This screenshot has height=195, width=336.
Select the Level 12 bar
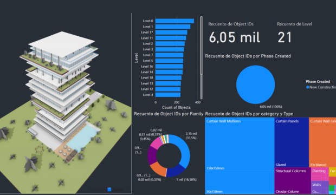(168, 89)
